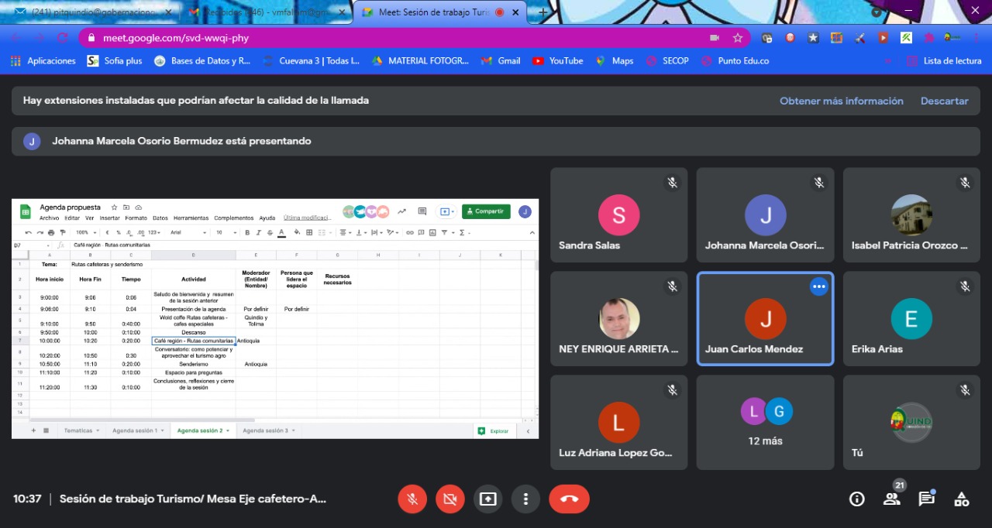This screenshot has height=528, width=992.
Task: Click the address bar URL
Action: point(176,37)
